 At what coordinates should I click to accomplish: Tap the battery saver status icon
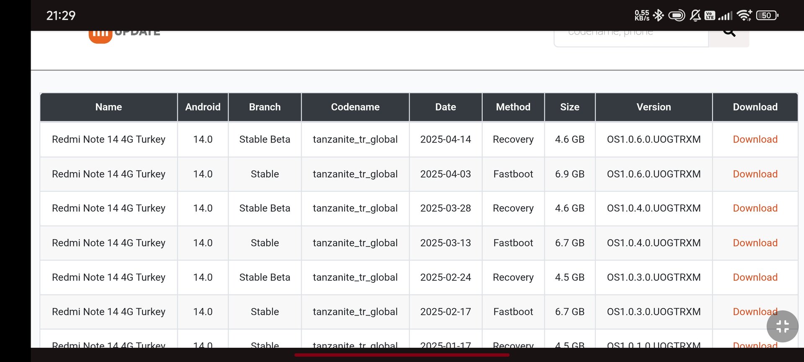pyautogui.click(x=677, y=16)
